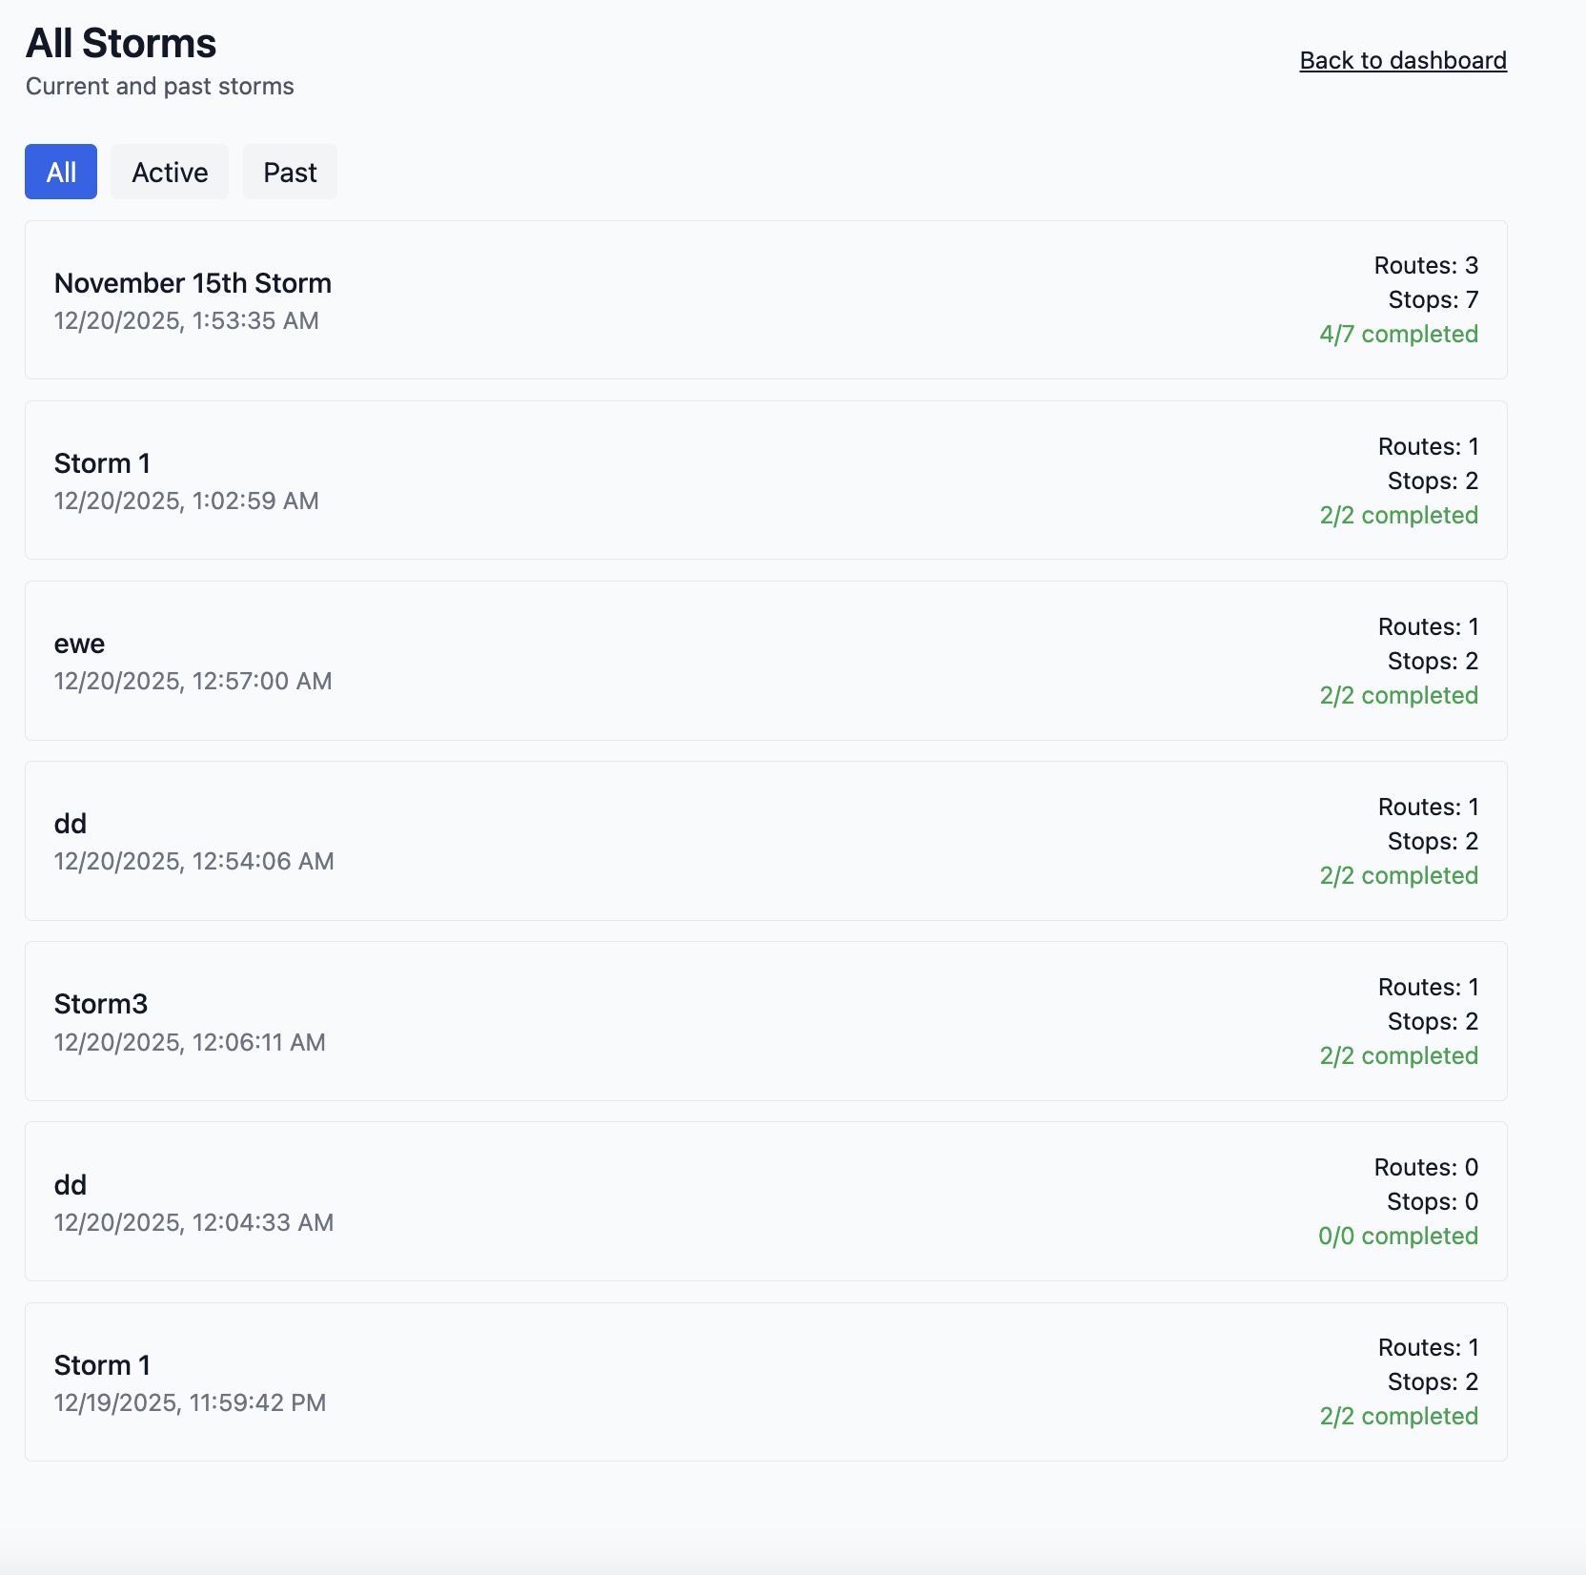Open the Storm3 entry

101,1004
